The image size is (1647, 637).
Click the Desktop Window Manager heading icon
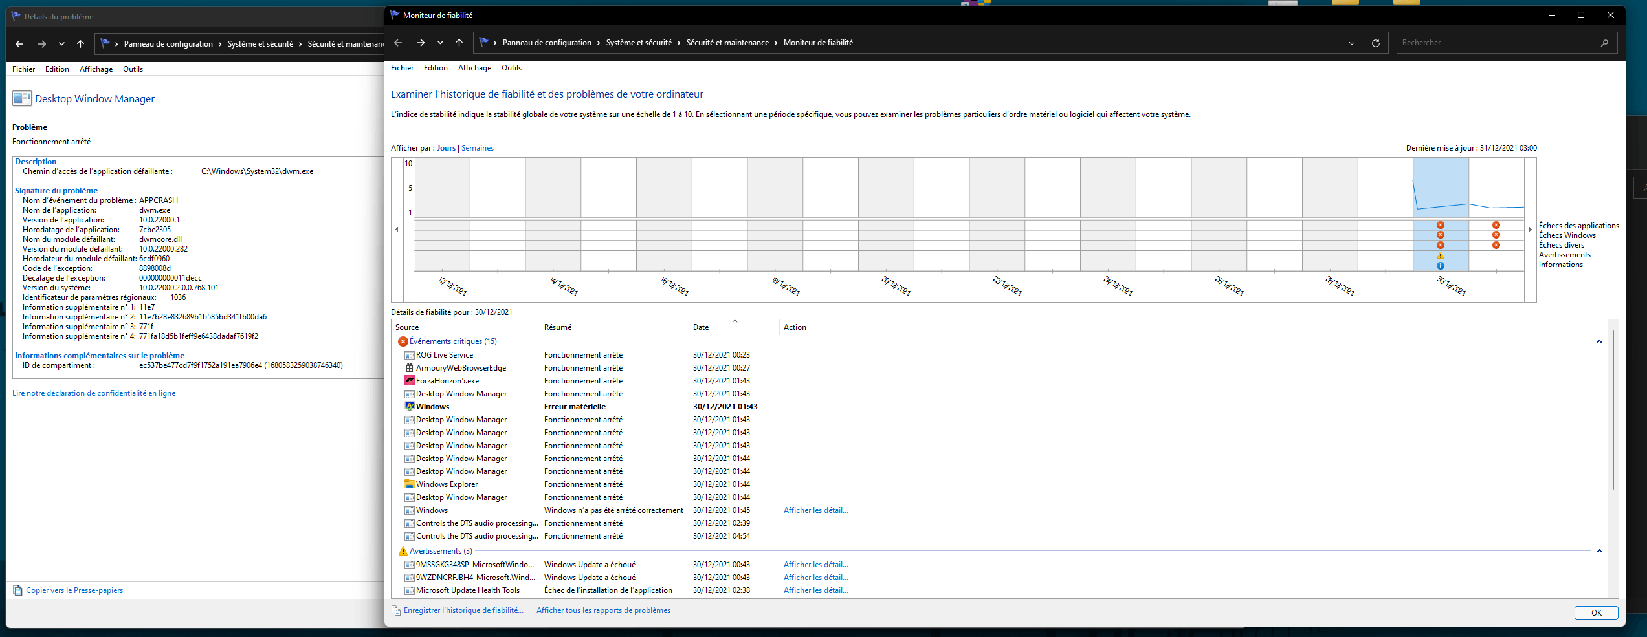click(22, 98)
